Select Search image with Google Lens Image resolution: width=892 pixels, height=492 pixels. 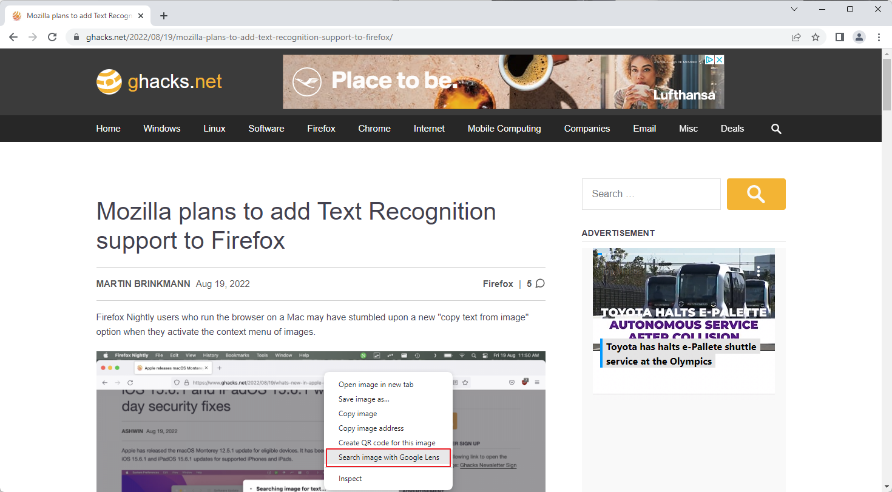coord(388,457)
